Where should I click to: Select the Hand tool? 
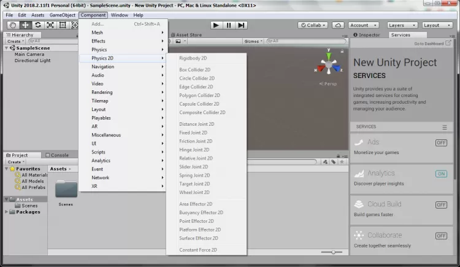[x=13, y=25]
